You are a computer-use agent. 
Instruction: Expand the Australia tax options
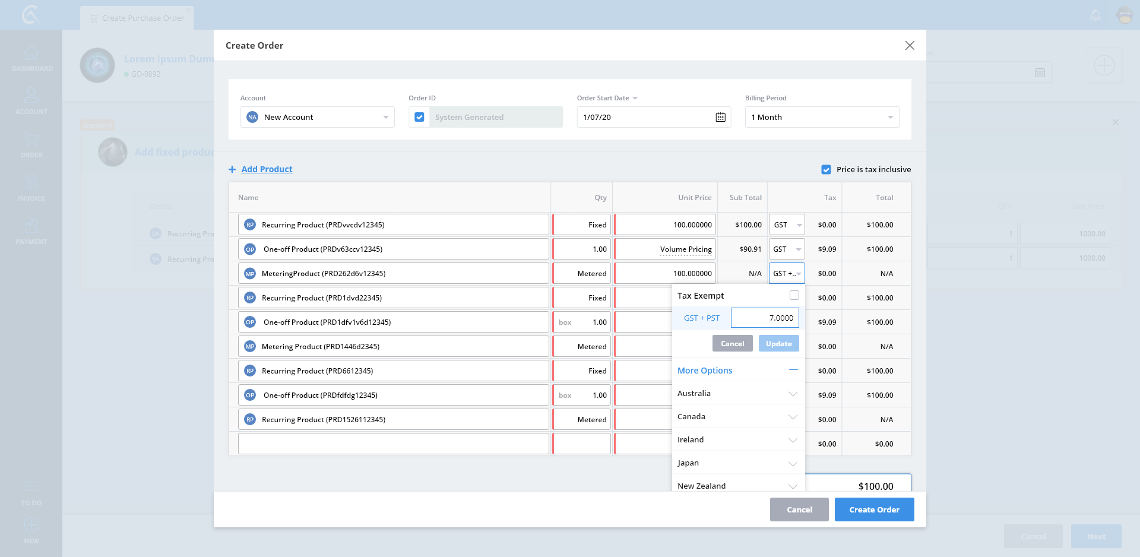click(x=793, y=394)
